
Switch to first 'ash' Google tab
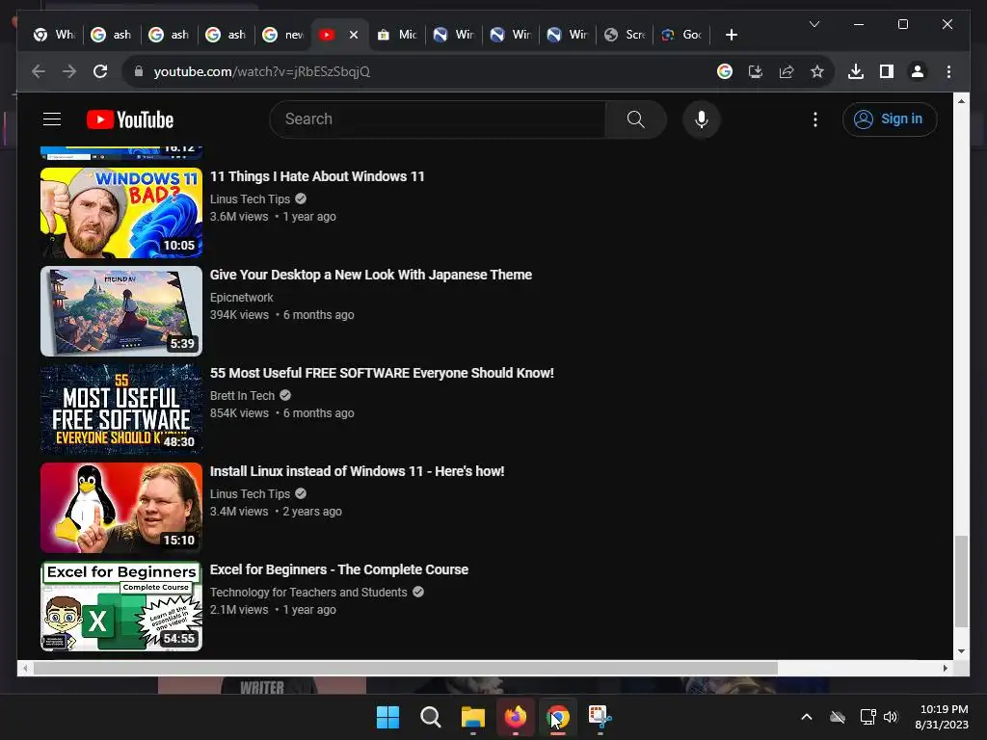pos(112,35)
